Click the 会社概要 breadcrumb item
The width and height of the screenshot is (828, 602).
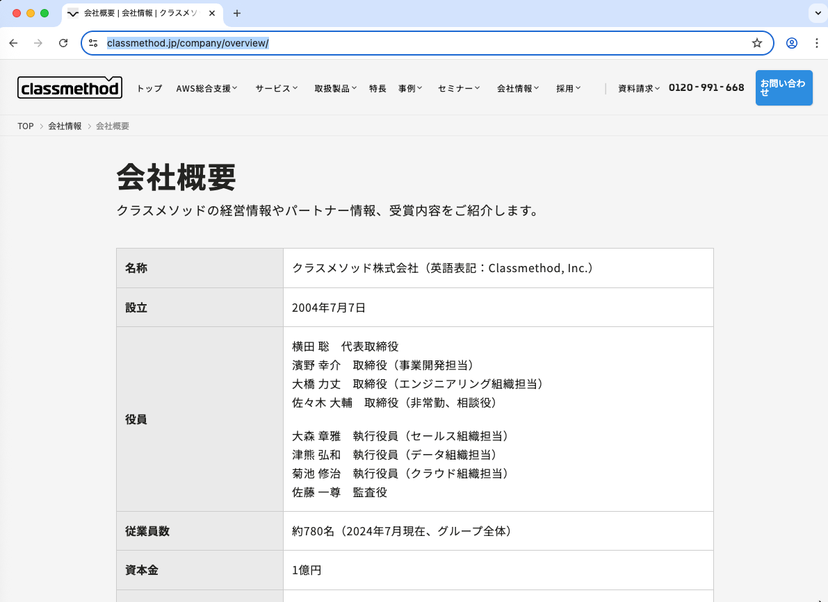tap(113, 126)
